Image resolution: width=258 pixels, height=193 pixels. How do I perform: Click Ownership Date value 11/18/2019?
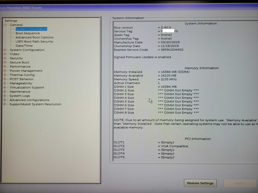pyautogui.click(x=170, y=46)
